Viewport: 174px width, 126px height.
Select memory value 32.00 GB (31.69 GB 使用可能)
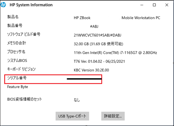pos(99,44)
